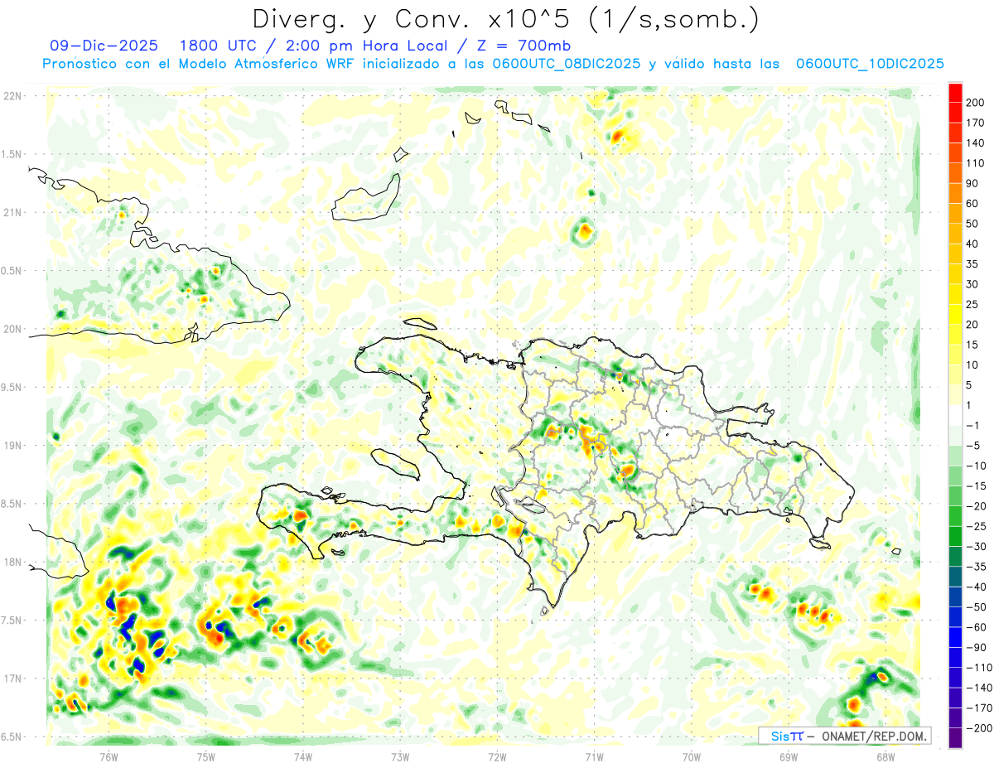Click the "6.5N" latitude label
The height and width of the screenshot is (768, 994).
click(x=12, y=737)
